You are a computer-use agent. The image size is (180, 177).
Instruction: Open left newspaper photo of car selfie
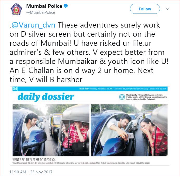click(x=51, y=130)
